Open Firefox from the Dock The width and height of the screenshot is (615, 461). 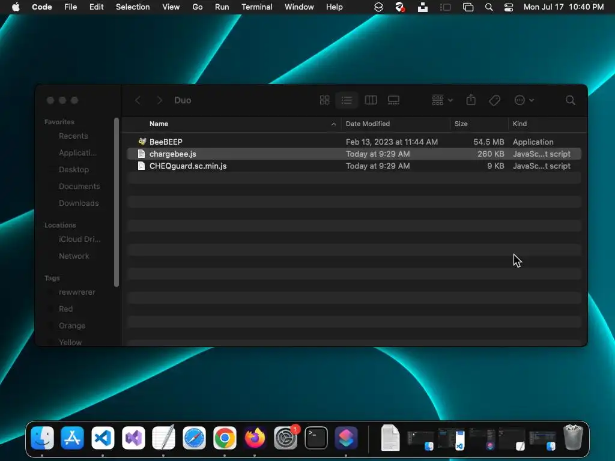[x=255, y=438]
